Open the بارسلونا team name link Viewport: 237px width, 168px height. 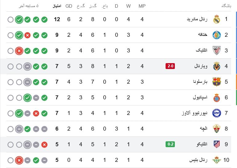click(x=200, y=82)
